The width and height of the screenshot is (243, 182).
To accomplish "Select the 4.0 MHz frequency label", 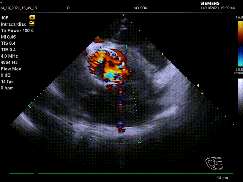I will (9, 56).
